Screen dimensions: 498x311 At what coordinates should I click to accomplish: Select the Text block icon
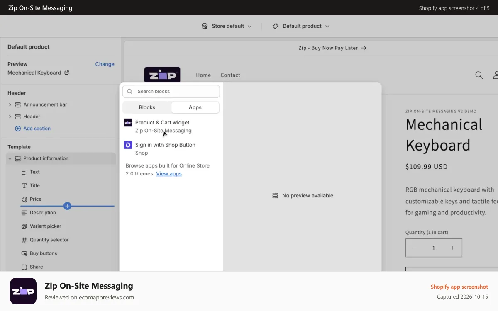tap(24, 172)
